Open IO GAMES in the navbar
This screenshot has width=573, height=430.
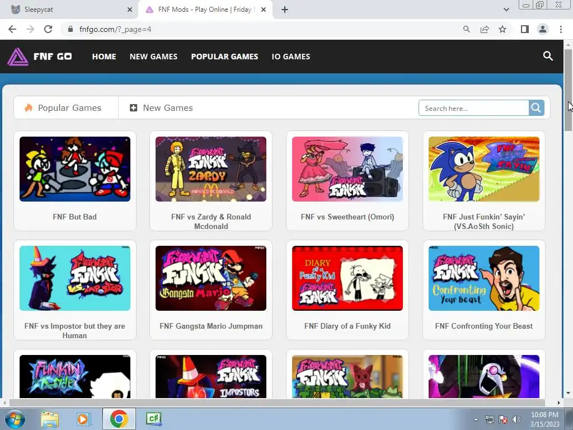point(291,57)
